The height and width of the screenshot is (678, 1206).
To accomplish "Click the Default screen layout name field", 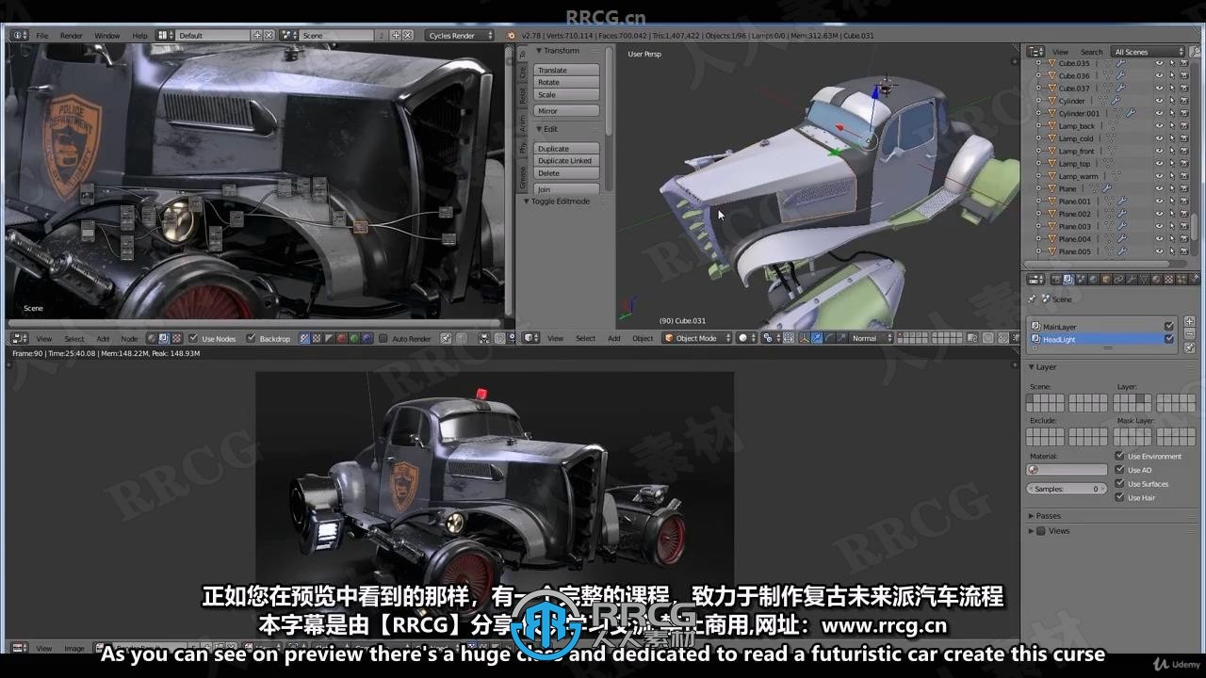I will pos(212,35).
